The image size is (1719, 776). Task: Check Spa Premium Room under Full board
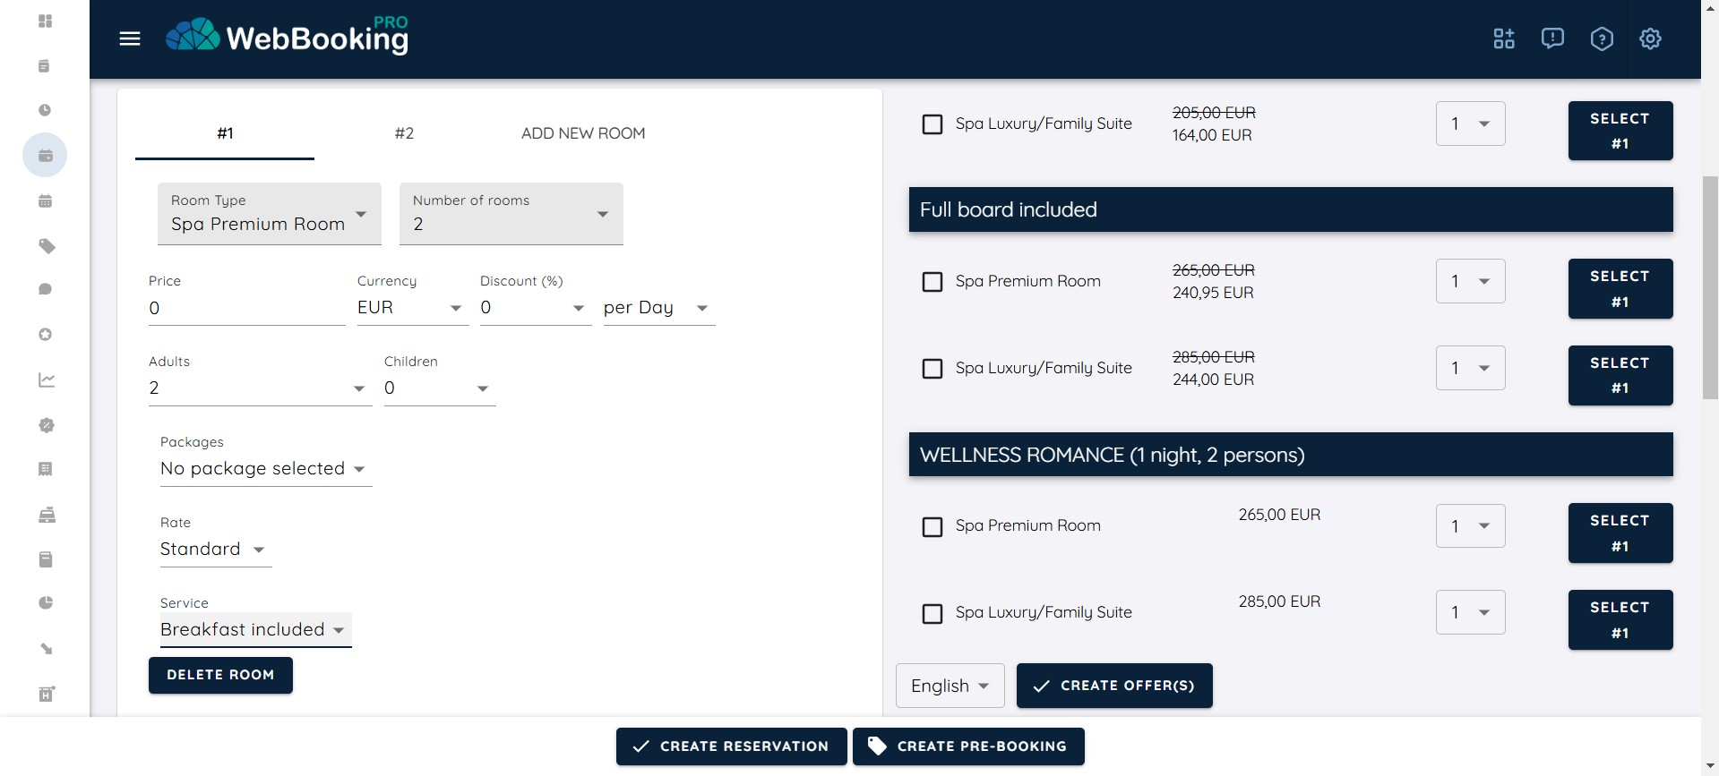point(933,282)
